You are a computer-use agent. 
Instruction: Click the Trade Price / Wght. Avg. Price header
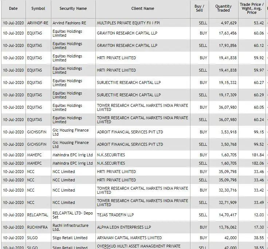coord(252,8)
